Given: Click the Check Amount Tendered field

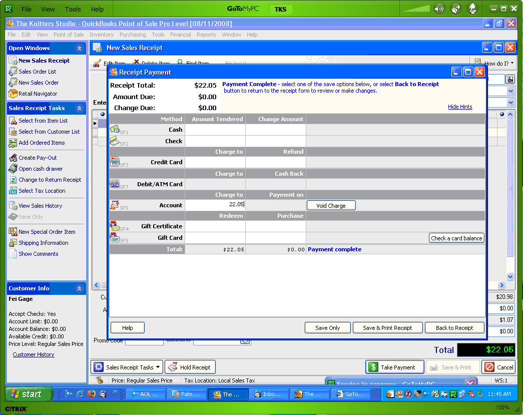Looking at the screenshot, I should tap(215, 141).
